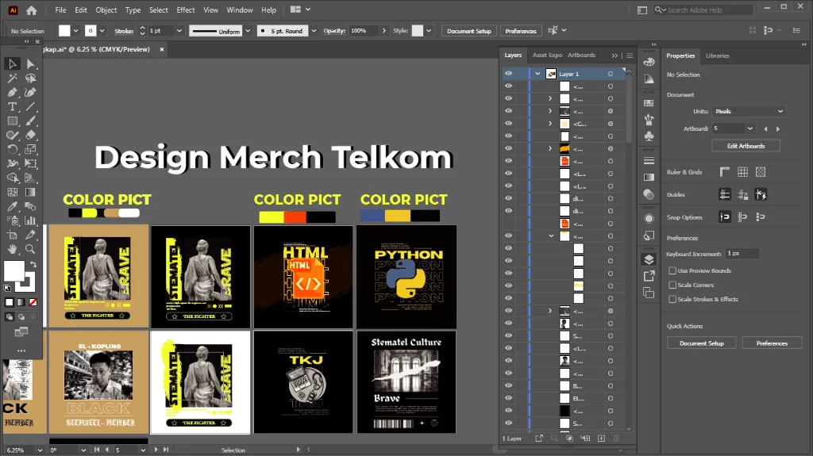This screenshot has height=456, width=813.
Task: Select the Pen tool
Action: [x=13, y=92]
